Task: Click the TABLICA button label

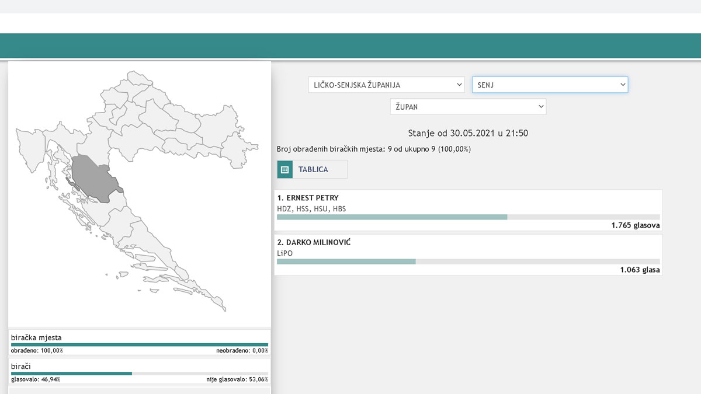Action: pos(313,170)
